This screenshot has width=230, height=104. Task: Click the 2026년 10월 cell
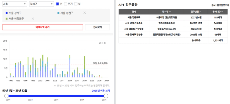click(x=196, y=23)
